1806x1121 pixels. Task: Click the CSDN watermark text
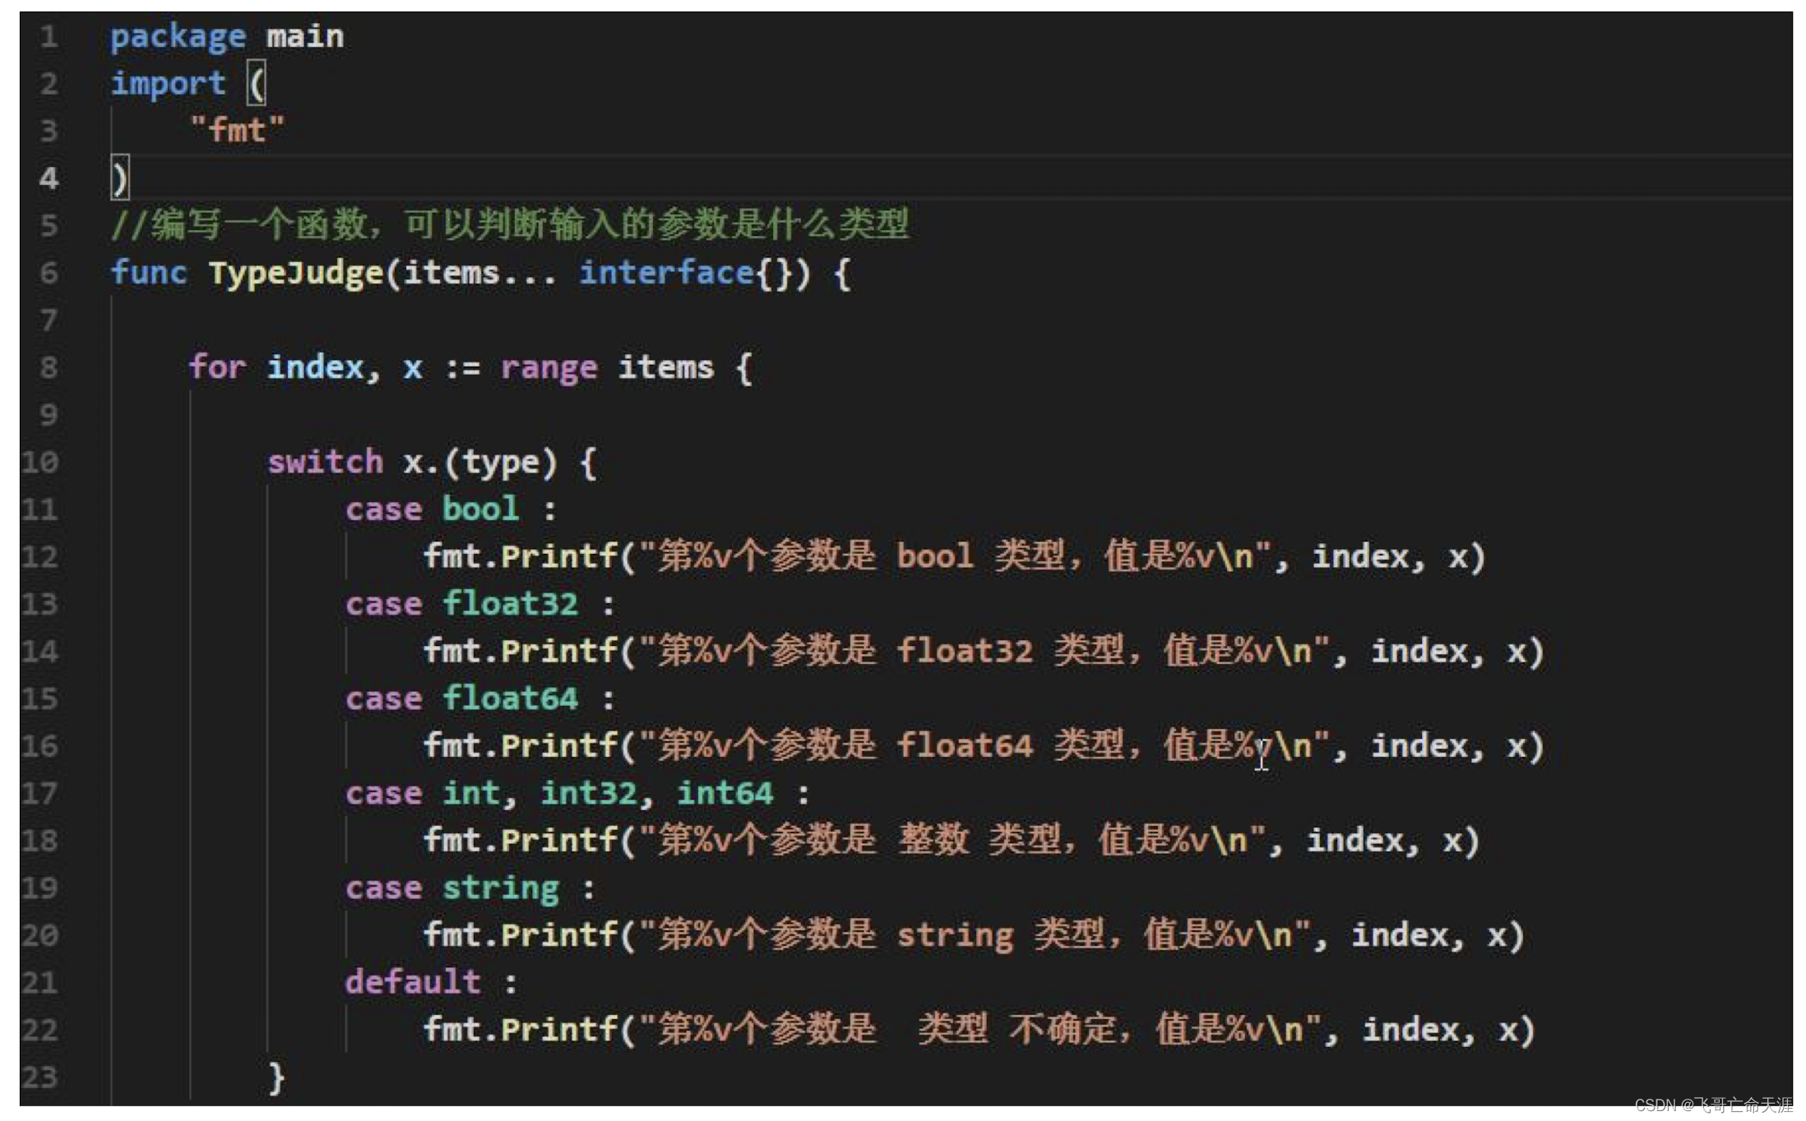[1713, 1105]
